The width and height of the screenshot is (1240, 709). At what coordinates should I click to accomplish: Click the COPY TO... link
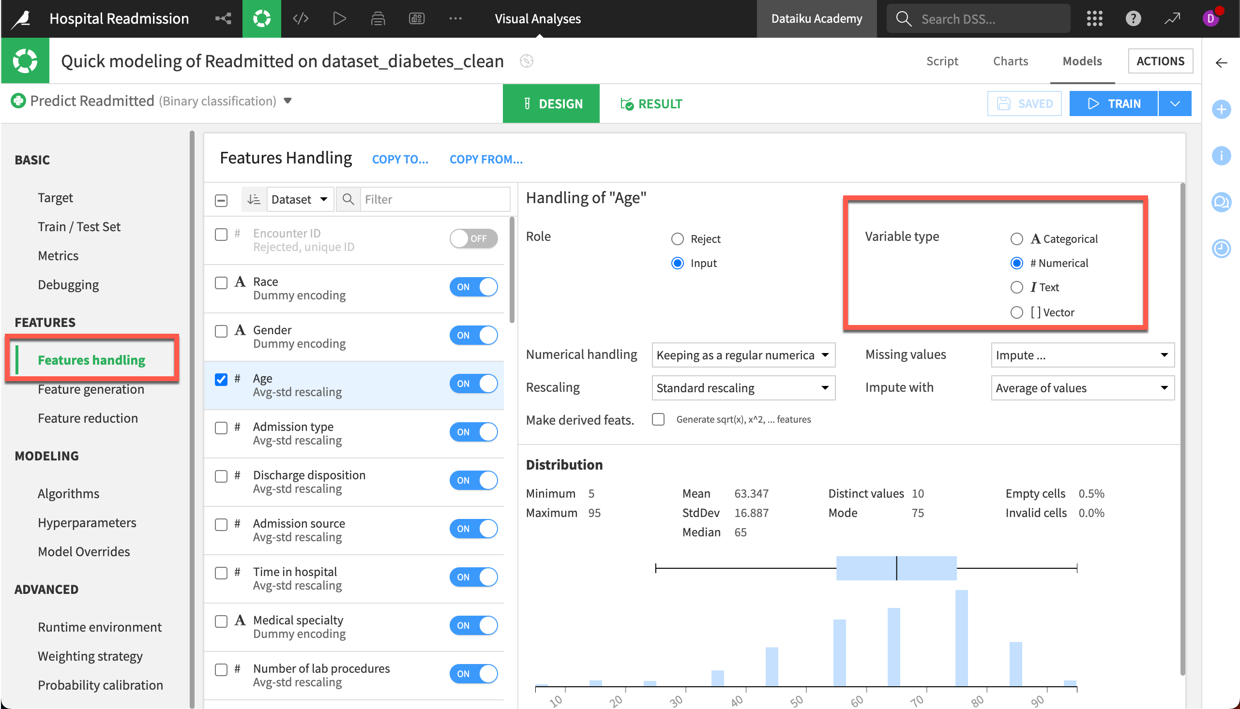pos(400,159)
